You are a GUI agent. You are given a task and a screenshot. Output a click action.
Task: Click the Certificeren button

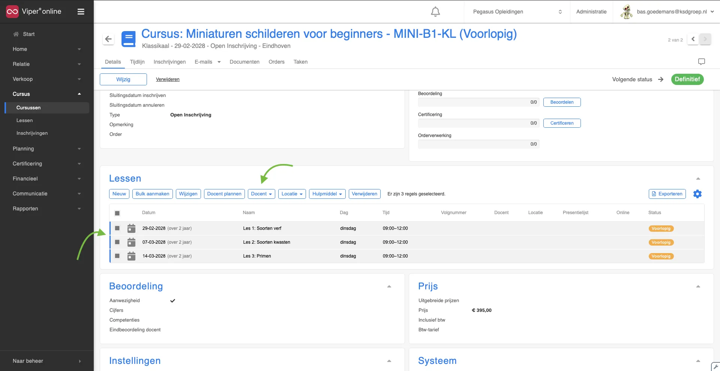coord(562,123)
